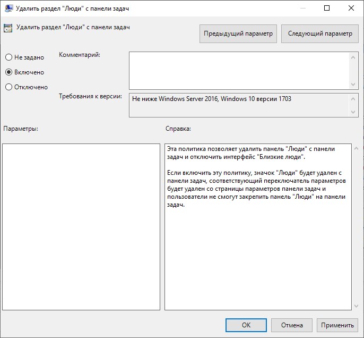Go to "Предыдущий параметр"
Image resolution: width=364 pixels, height=338 pixels.
click(x=238, y=33)
